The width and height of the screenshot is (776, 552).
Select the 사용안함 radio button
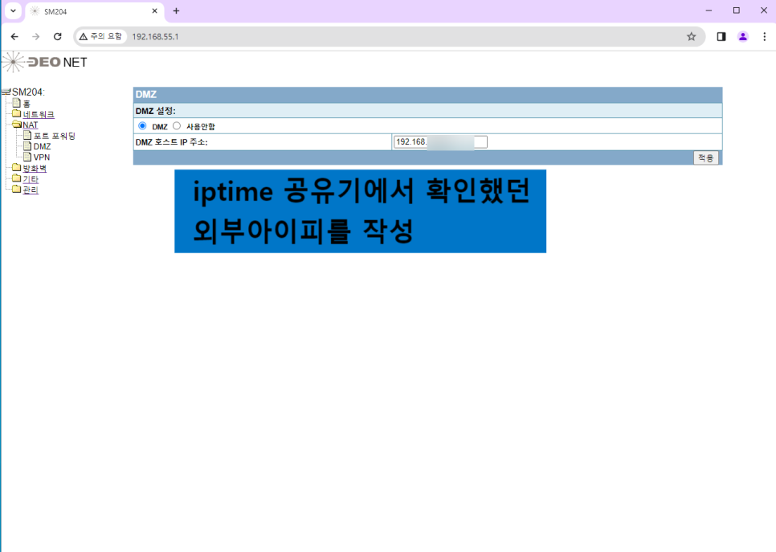click(x=177, y=126)
